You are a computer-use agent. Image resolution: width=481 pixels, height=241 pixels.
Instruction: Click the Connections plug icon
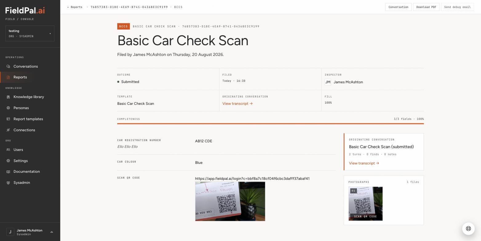point(8,130)
